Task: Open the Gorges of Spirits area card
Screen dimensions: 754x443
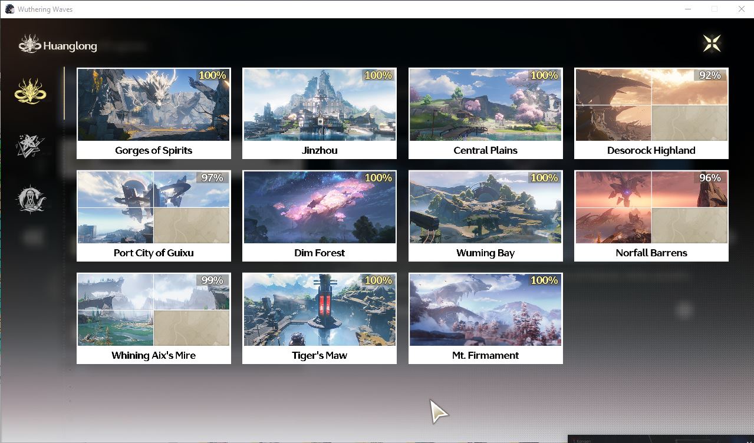Action: pos(154,113)
